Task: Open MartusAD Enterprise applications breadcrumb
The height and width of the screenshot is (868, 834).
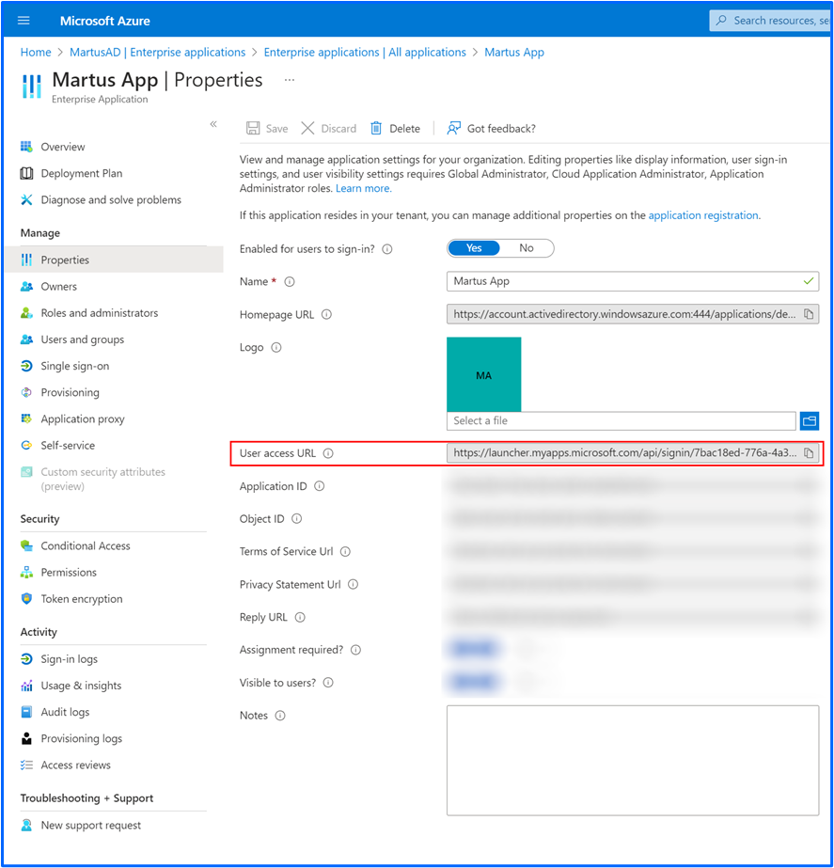Action: (157, 52)
